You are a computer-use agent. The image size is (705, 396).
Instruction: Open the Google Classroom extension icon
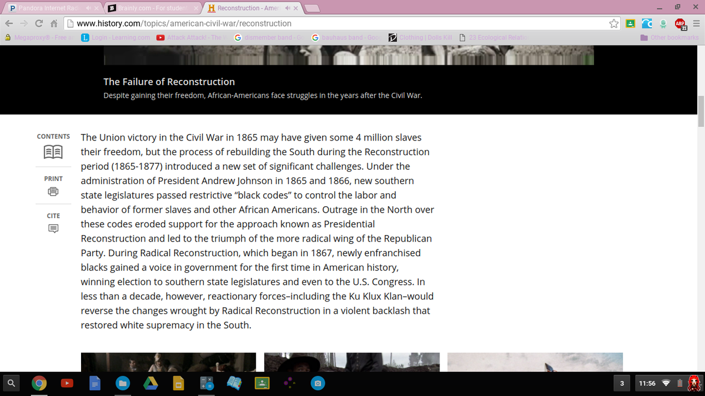[630, 24]
